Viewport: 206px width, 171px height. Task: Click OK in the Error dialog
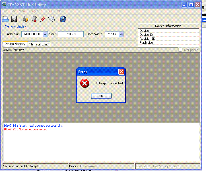point(101,96)
